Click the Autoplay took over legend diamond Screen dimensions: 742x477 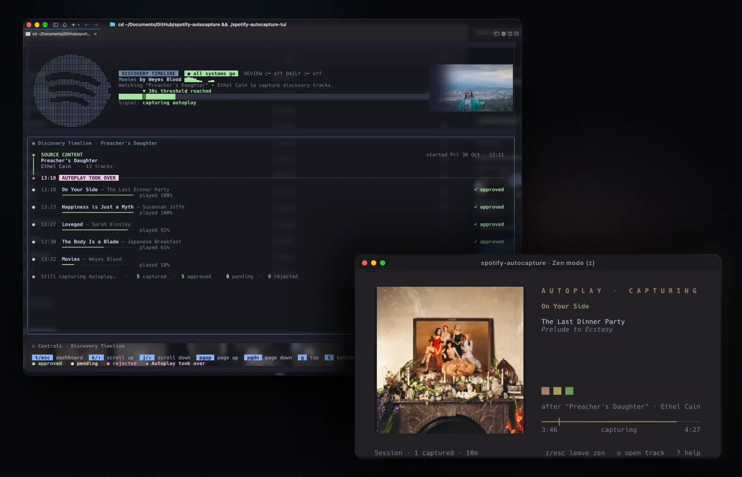click(147, 364)
